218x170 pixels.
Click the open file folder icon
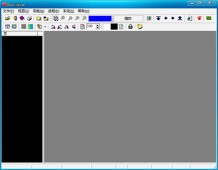coord(8,18)
